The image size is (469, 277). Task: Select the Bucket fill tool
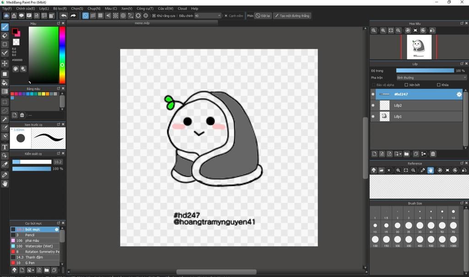coord(5,83)
